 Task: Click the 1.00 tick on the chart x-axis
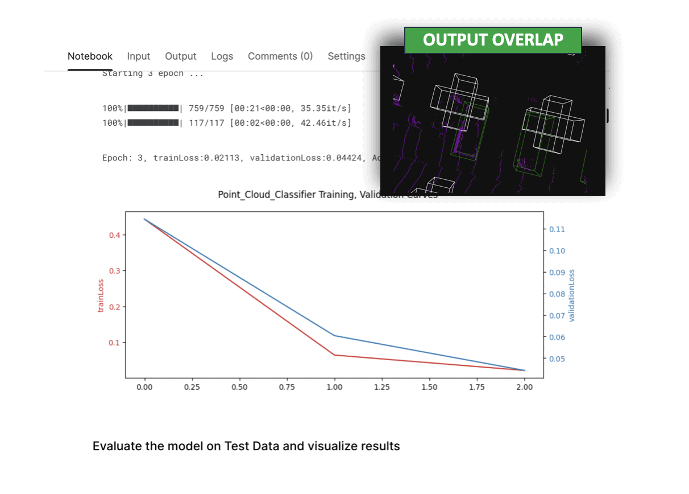(334, 387)
